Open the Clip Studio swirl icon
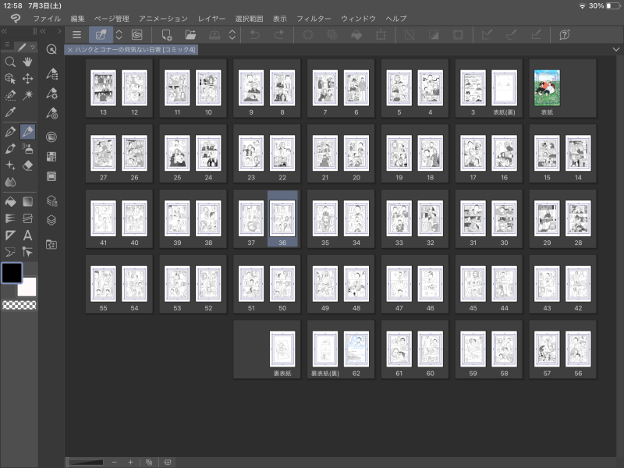 pos(137,35)
